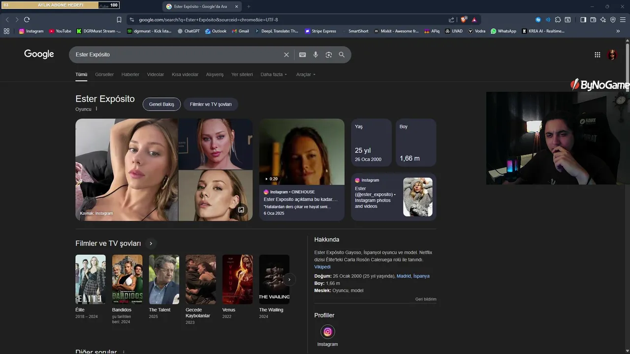Select the Genel Bakış chip

(161, 104)
